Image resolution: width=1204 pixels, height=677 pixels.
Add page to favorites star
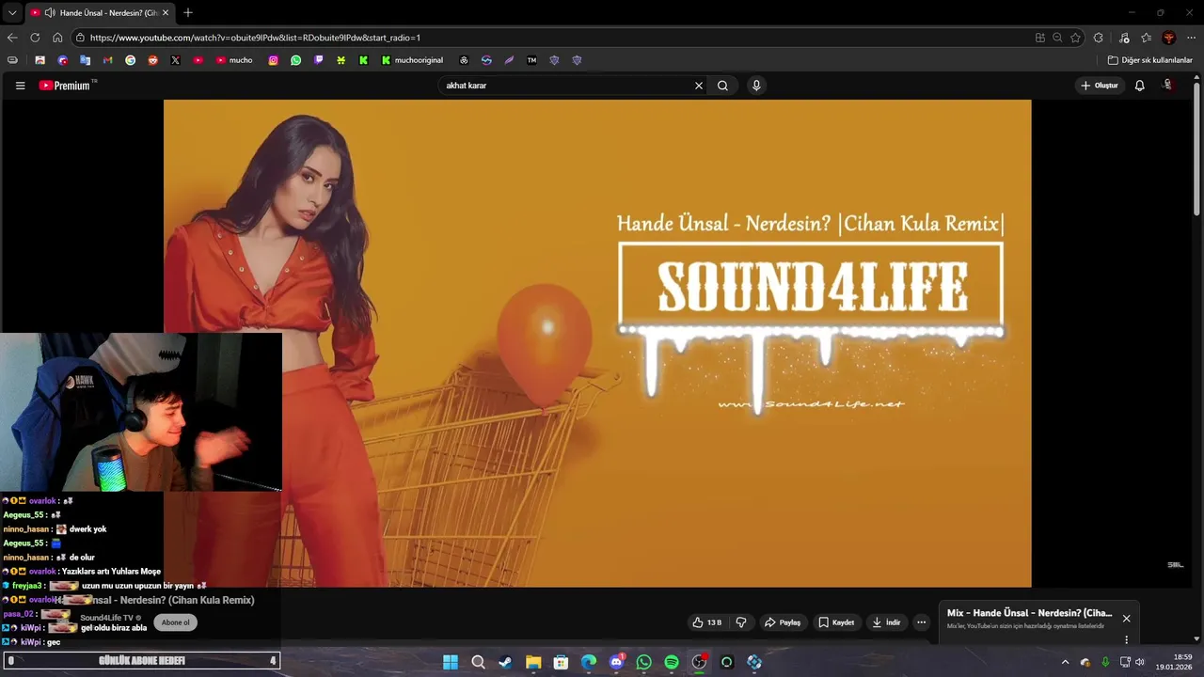point(1075,38)
